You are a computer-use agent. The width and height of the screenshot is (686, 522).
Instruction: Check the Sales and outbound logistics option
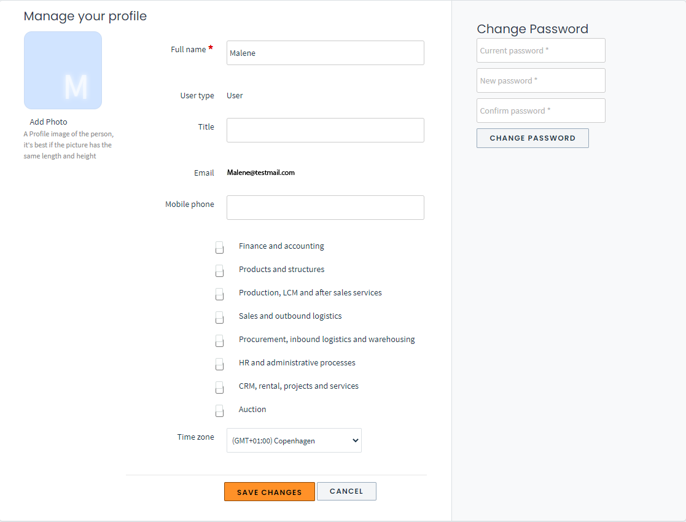(x=219, y=317)
